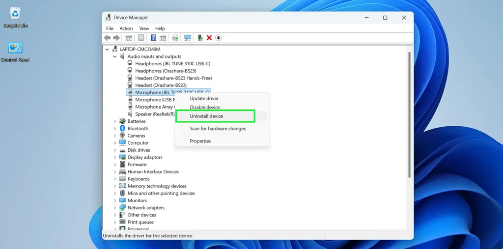The height and width of the screenshot is (249, 503).
Task: Toggle the show/hide action pane icon
Action: point(163,38)
